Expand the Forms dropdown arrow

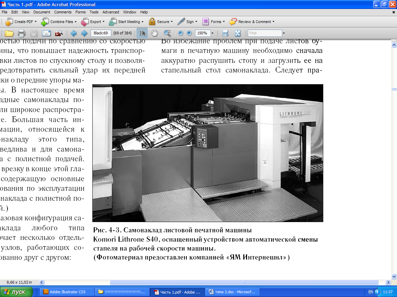click(224, 22)
